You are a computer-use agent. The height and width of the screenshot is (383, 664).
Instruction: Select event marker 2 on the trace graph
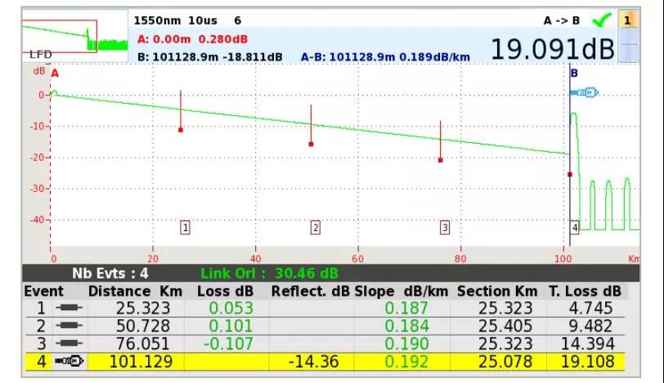(315, 228)
